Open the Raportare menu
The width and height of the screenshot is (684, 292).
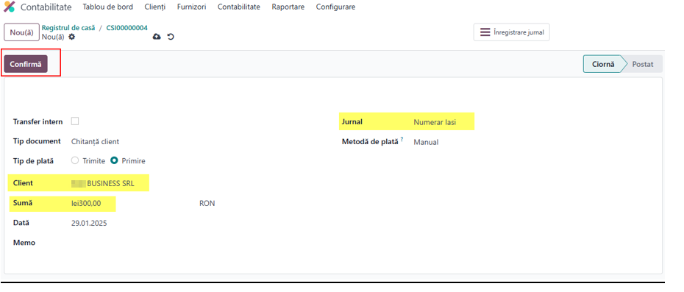288,7
